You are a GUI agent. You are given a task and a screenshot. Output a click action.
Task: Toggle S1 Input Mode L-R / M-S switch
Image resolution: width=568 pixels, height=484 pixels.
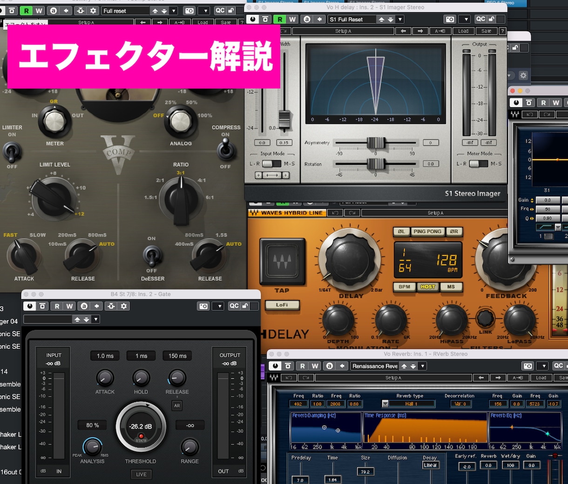point(271,164)
